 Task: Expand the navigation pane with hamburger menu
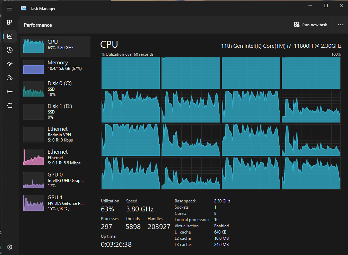pos(9,9)
